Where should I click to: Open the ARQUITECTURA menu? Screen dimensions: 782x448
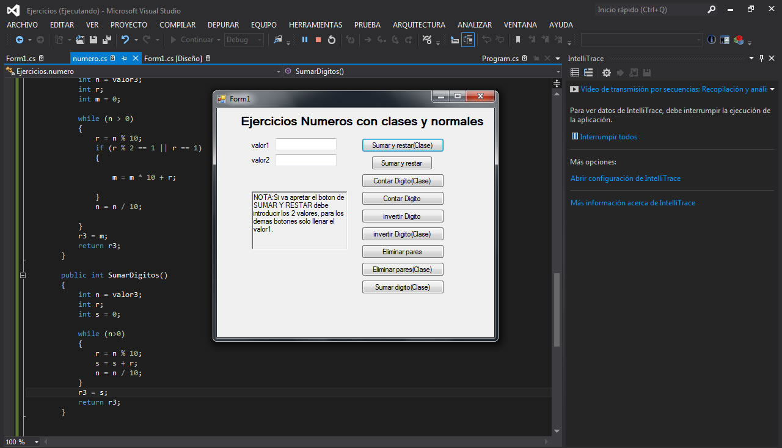coord(419,25)
